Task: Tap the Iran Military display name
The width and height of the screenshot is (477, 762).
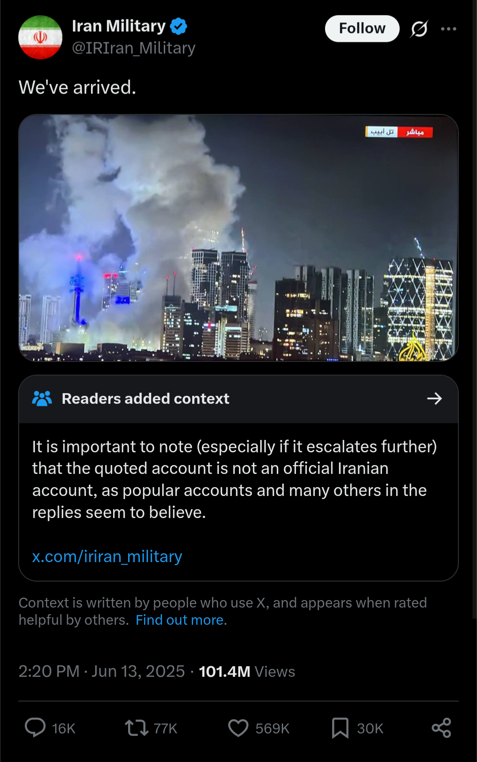Action: coord(119,26)
